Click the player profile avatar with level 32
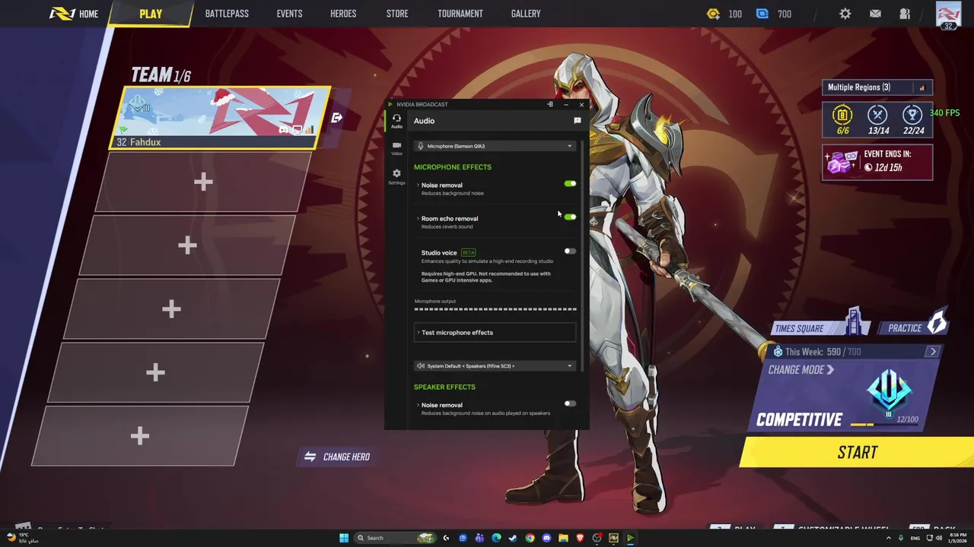Viewport: 974px width, 547px height. 948,15
